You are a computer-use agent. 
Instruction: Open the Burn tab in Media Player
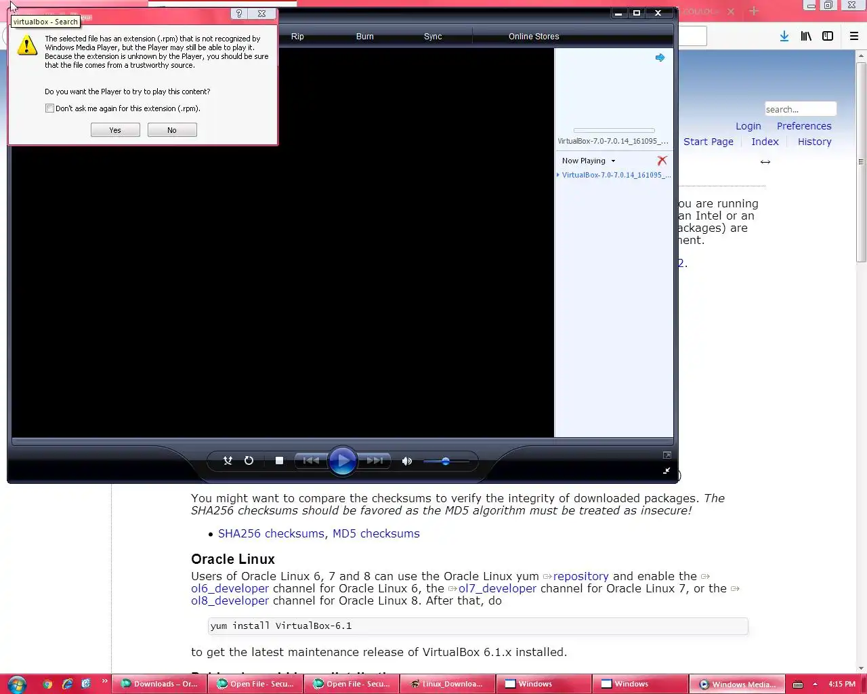[x=365, y=37]
